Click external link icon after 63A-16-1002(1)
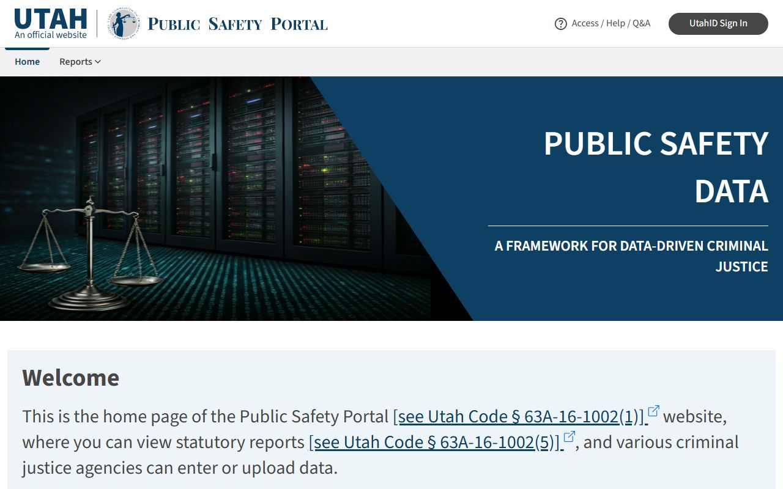Viewport: 783px width, 489px height. tap(653, 411)
